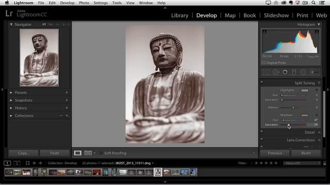Open filename JKOST_2013_11511.dng source dropdown
The width and height of the screenshot is (330, 185).
(153, 163)
